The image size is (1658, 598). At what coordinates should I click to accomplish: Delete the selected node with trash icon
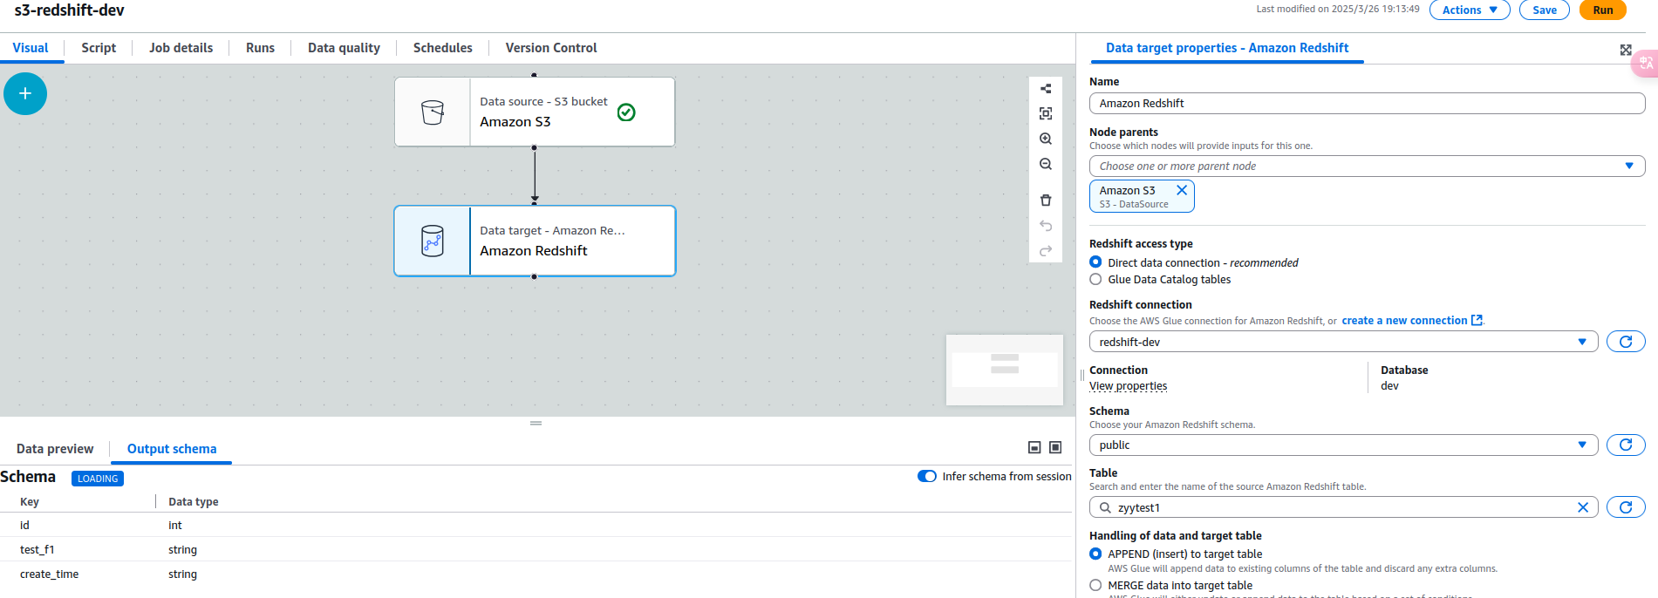pos(1046,200)
